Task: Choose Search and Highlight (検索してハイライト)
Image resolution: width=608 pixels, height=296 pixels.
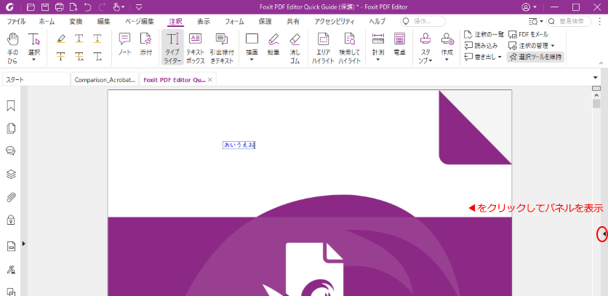Action: [350, 47]
